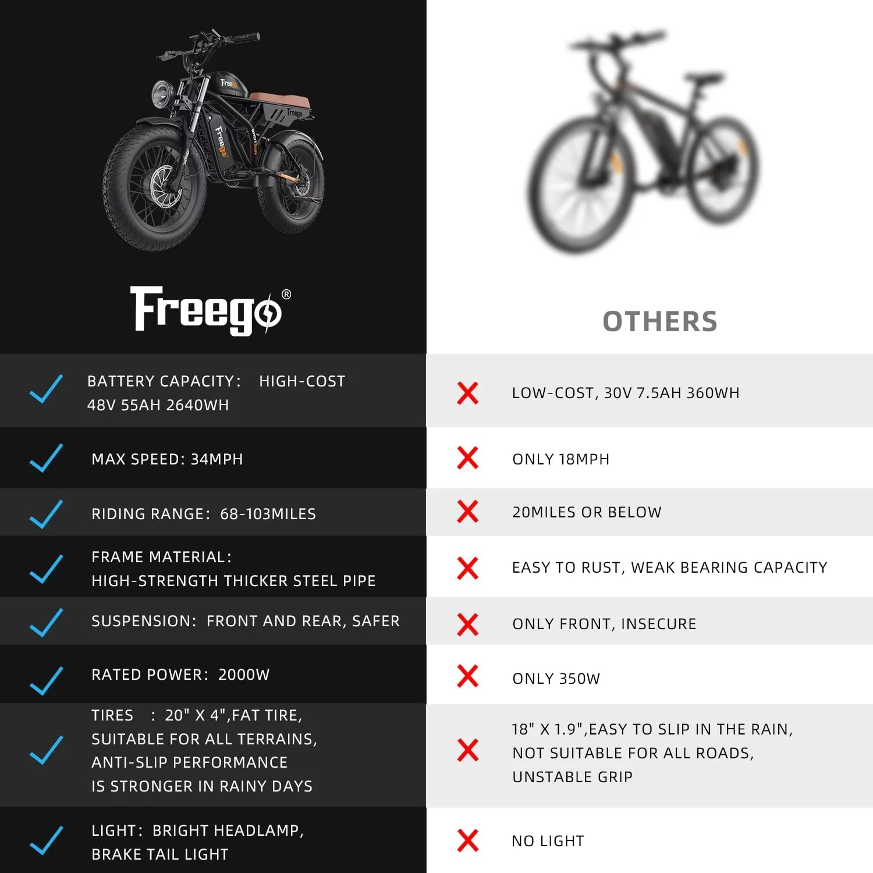Click the red X beside Only 18MPH
The height and width of the screenshot is (873, 873).
467,458
